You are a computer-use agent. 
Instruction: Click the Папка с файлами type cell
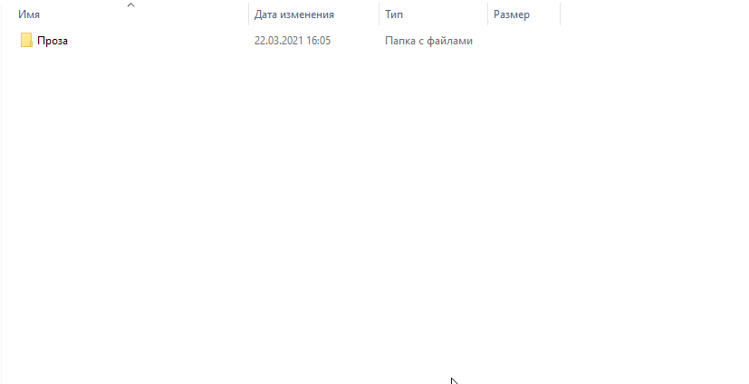(429, 41)
